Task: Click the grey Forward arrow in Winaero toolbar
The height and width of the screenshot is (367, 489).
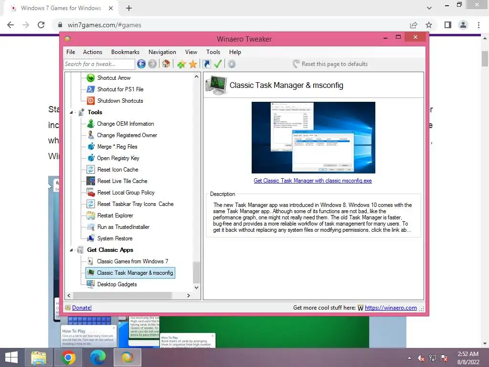Action: click(152, 64)
